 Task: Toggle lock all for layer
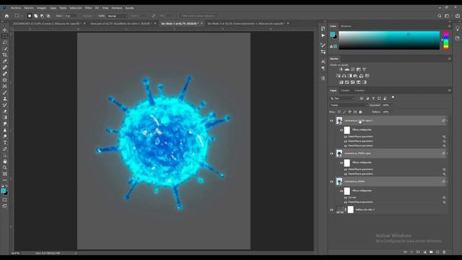(x=360, y=112)
